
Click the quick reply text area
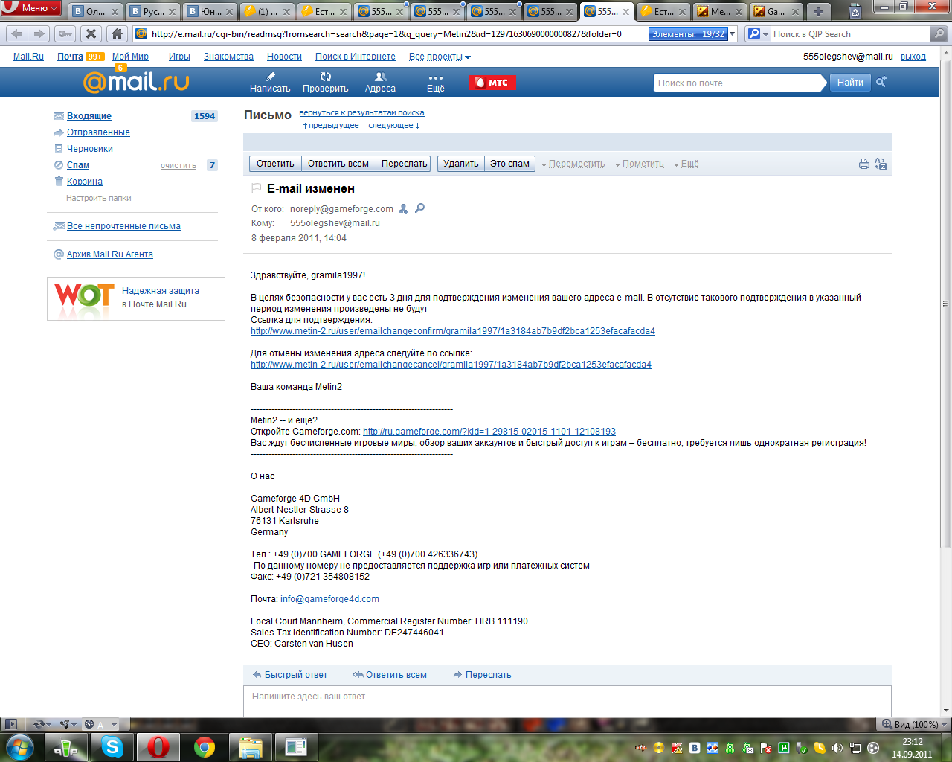tap(567, 701)
